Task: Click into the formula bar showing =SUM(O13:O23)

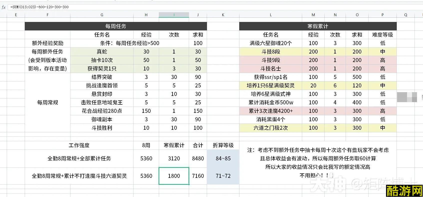Action: coord(215,7)
